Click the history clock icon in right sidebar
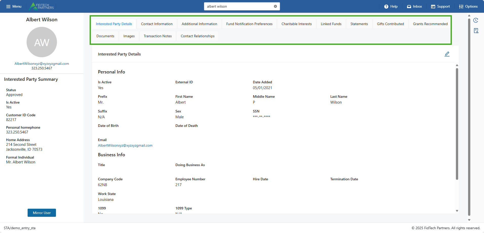Image resolution: width=484 pixels, height=233 pixels. pyautogui.click(x=476, y=20)
